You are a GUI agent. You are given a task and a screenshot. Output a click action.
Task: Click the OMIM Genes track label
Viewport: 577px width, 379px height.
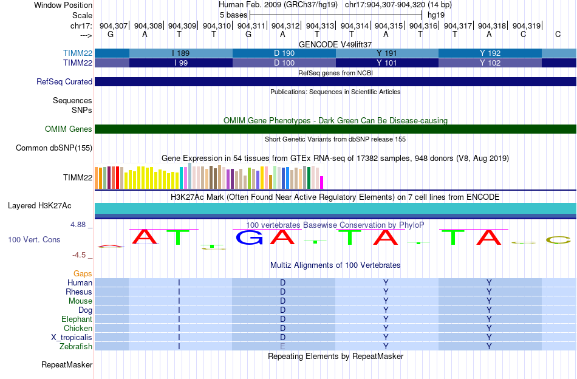(x=69, y=129)
